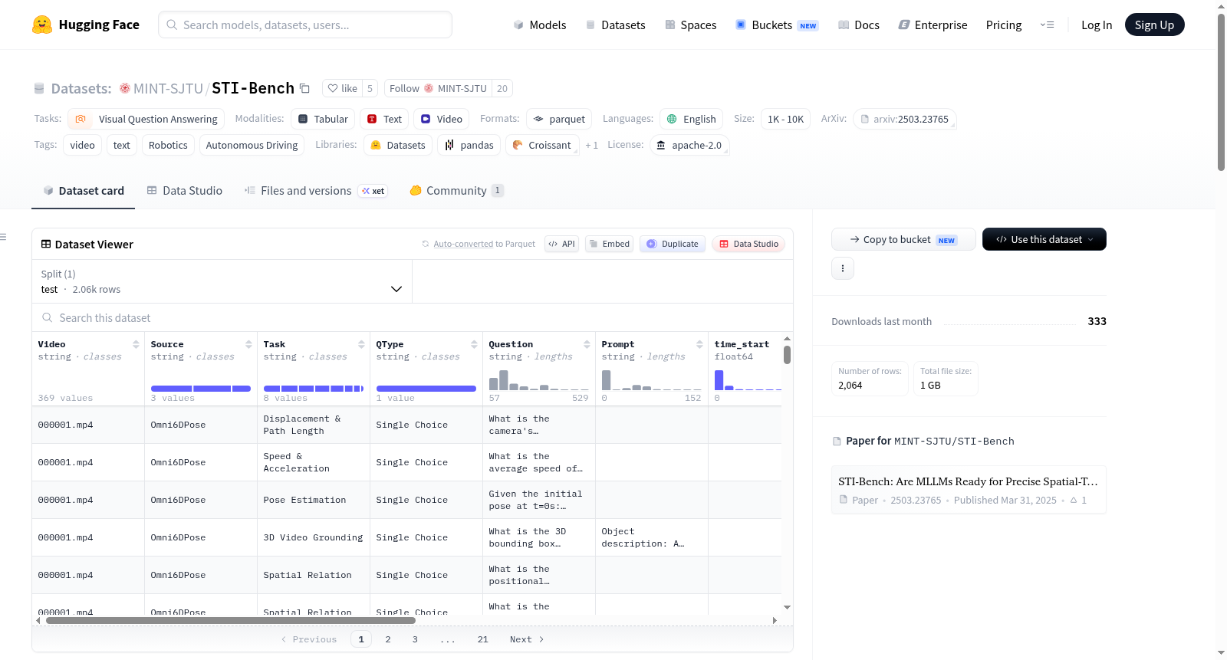Open the extra navigation menu icon
Image resolution: width=1227 pixels, height=660 pixels.
click(x=1047, y=25)
